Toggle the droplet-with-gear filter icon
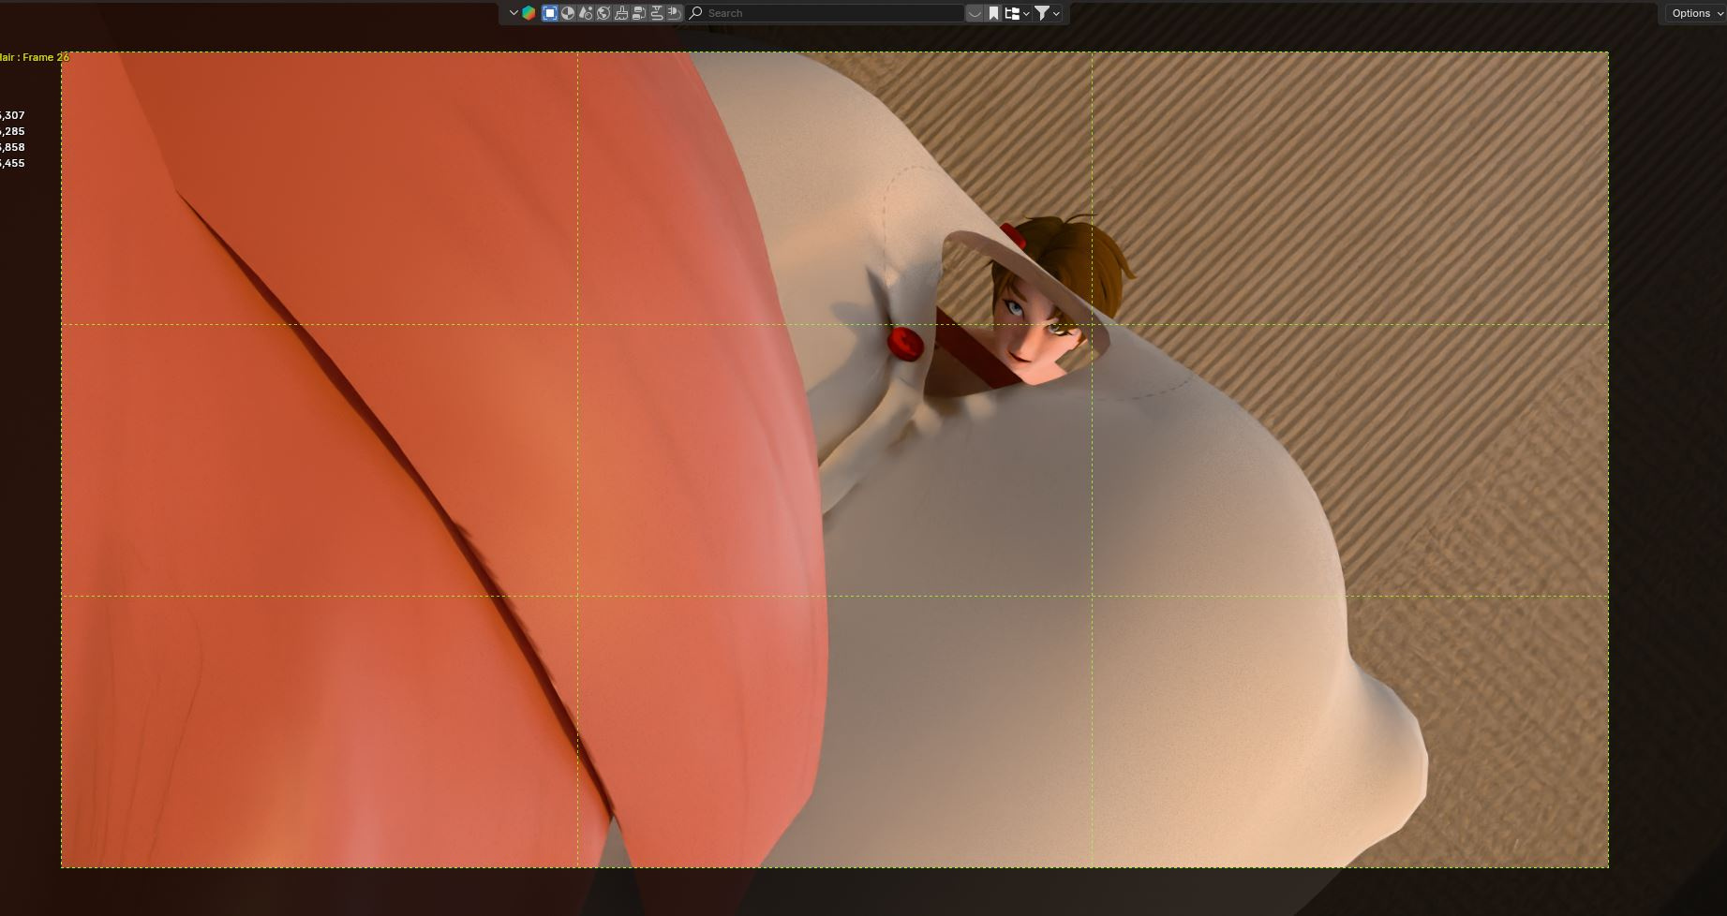 (x=586, y=13)
